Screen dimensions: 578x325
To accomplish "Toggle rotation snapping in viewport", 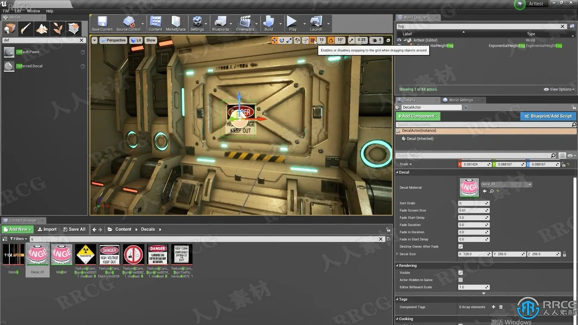I will coord(331,40).
